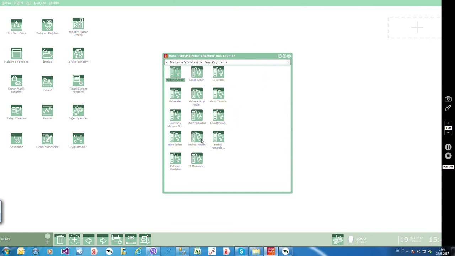Image resolution: width=455 pixels, height=256 pixels.
Task: Open Viber from the taskbar
Action: [x=153, y=252]
